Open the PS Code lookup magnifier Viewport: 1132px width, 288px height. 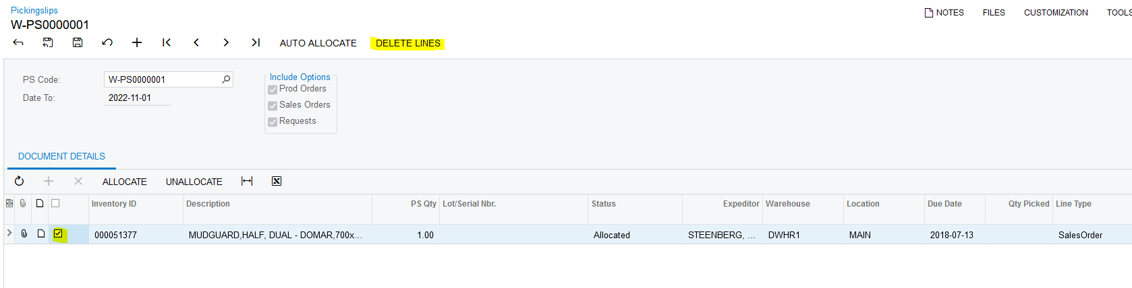[226, 79]
